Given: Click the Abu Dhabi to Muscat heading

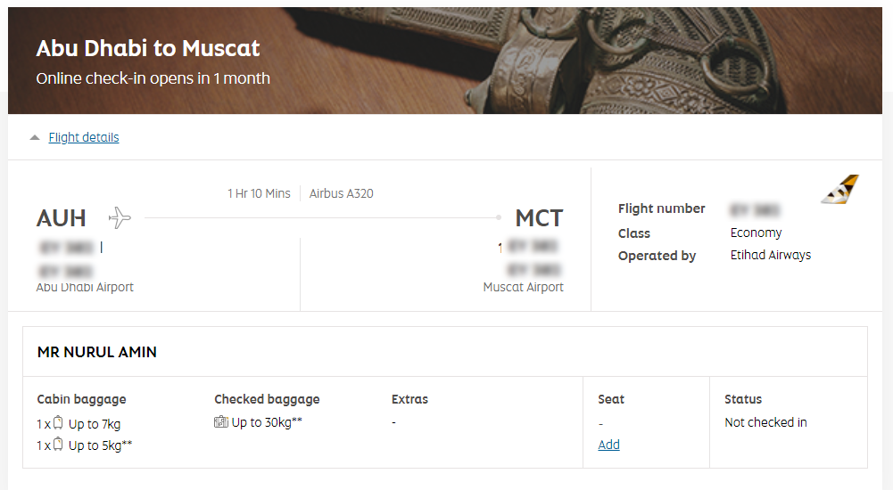Looking at the screenshot, I should [148, 48].
